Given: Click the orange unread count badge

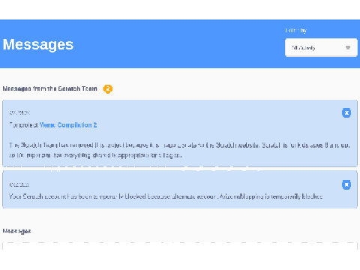Looking at the screenshot, I should (x=108, y=88).
